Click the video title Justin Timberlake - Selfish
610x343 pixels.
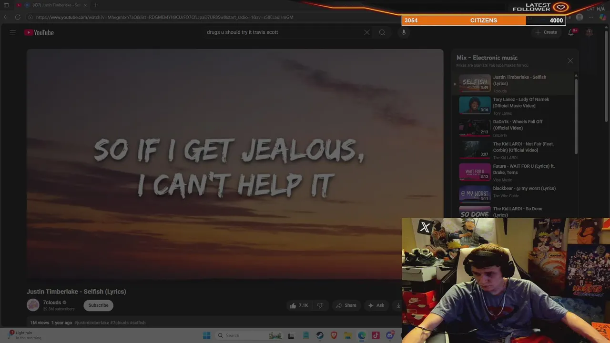[x=76, y=292]
